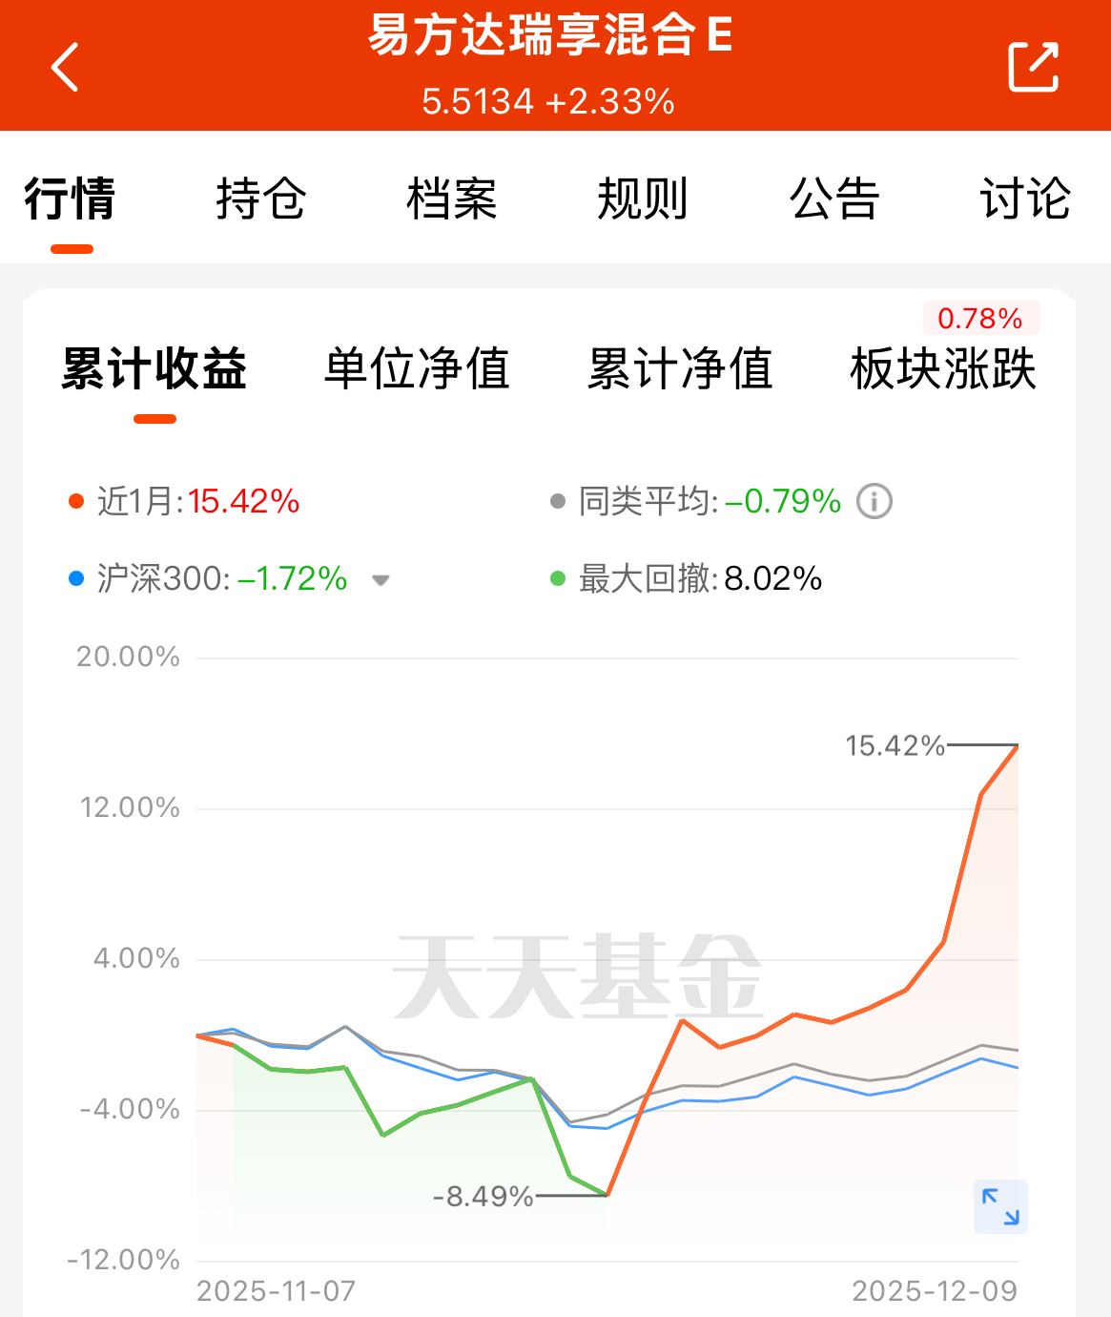Tap the back arrow icon
1111x1317 pixels.
click(x=64, y=67)
